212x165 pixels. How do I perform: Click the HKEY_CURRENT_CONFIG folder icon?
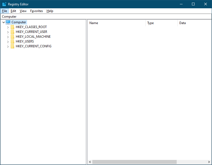click(x=13, y=46)
